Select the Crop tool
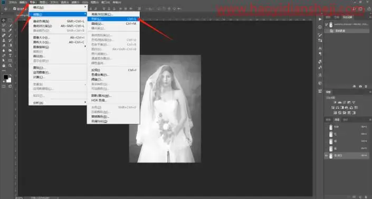Viewport: 372px width, 199px height. click(4, 31)
